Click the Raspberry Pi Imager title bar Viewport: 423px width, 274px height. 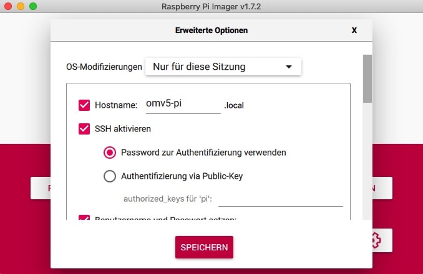pyautogui.click(x=211, y=6)
